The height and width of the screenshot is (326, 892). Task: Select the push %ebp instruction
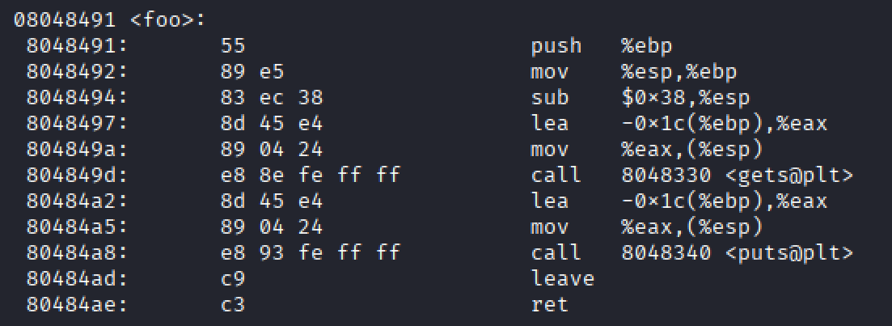point(602,46)
